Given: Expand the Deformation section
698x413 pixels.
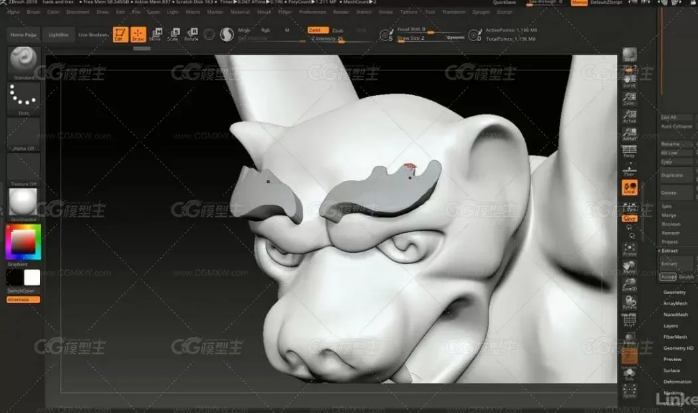Looking at the screenshot, I should (677, 381).
